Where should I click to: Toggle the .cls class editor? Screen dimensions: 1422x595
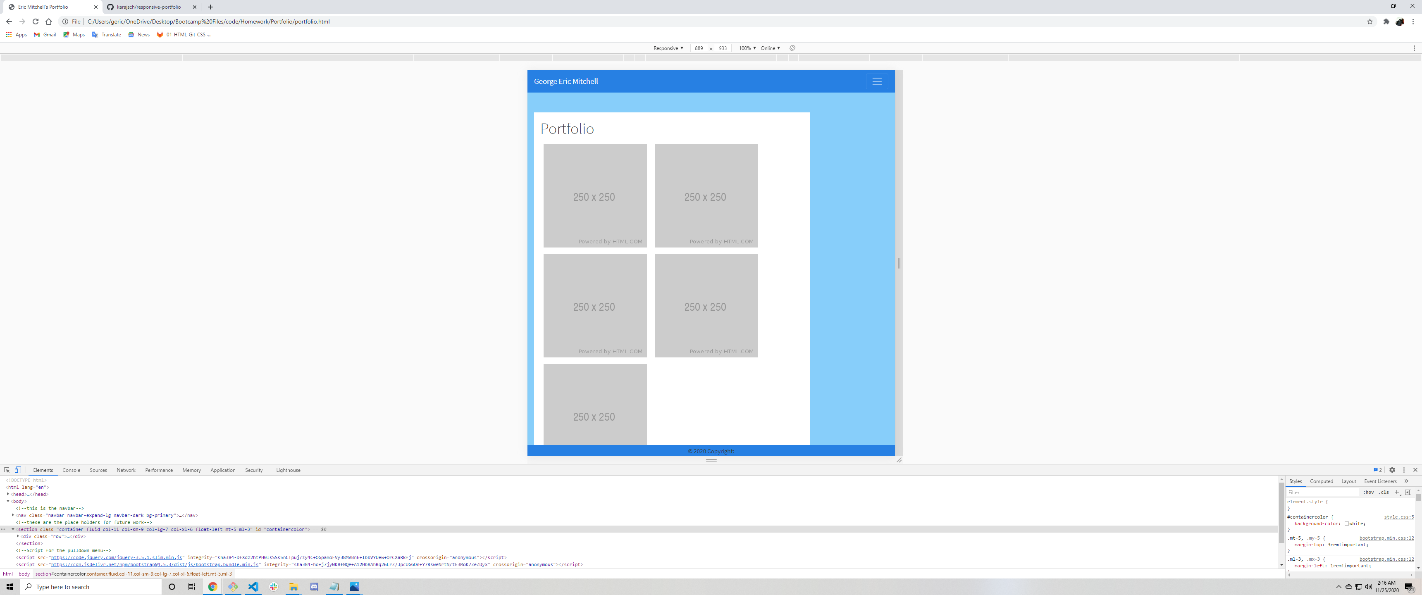(1384, 492)
